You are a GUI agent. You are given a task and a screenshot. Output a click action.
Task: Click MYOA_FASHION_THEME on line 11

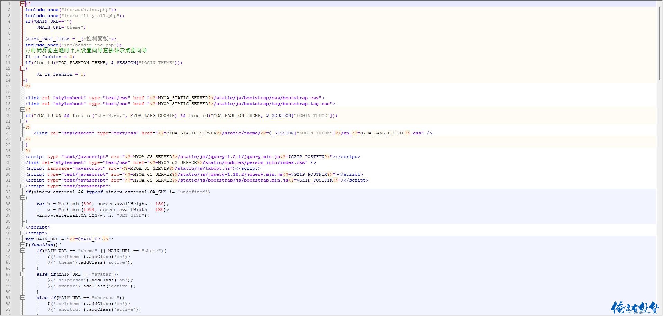[x=81, y=63]
